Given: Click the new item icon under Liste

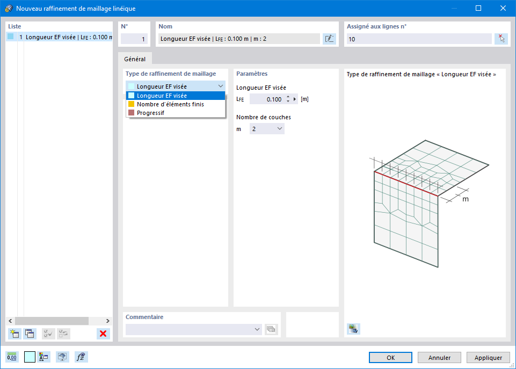Looking at the screenshot, I should click(14, 334).
